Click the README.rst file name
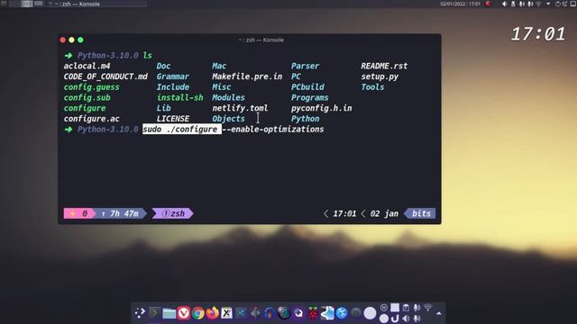The height and width of the screenshot is (324, 577). pos(384,66)
